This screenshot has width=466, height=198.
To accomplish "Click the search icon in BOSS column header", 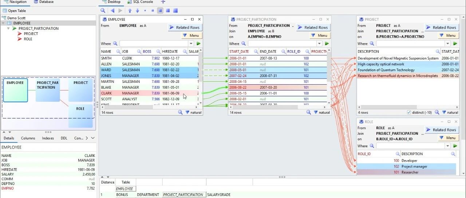I will (x=159, y=52).
